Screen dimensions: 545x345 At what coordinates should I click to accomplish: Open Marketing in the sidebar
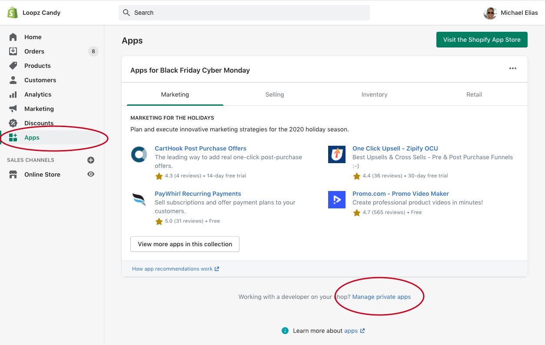[39, 109]
